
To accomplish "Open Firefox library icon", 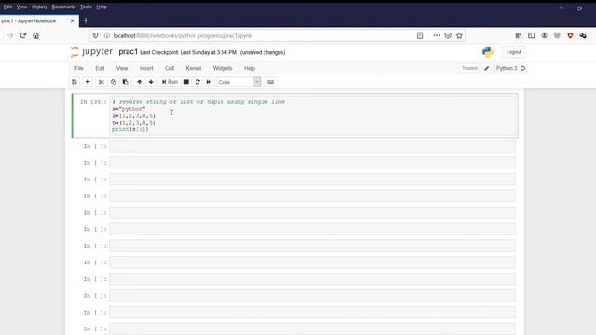I will (519, 35).
